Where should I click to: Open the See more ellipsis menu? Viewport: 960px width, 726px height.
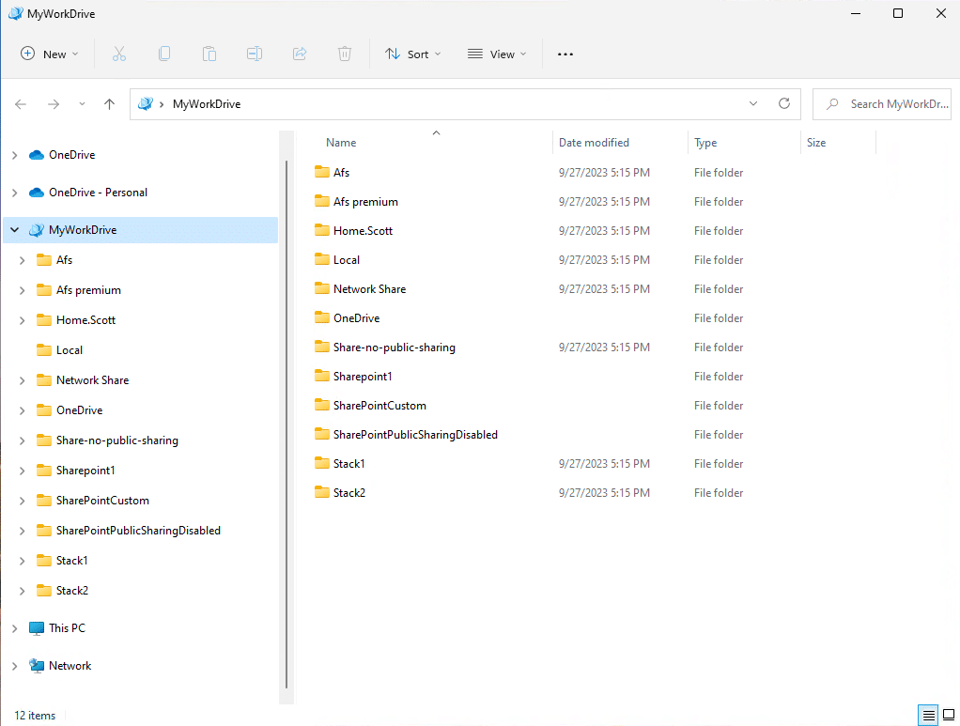coord(565,54)
